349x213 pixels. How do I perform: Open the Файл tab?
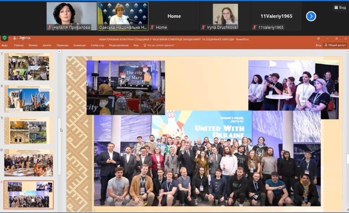tap(4, 45)
